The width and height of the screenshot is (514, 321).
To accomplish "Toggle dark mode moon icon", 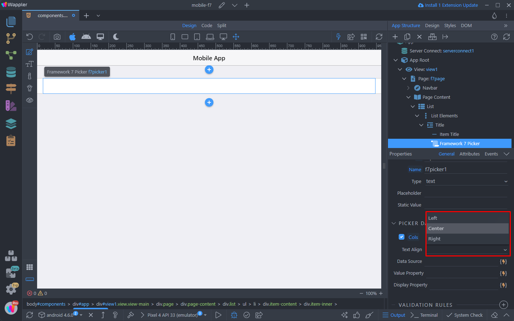I will point(116,37).
